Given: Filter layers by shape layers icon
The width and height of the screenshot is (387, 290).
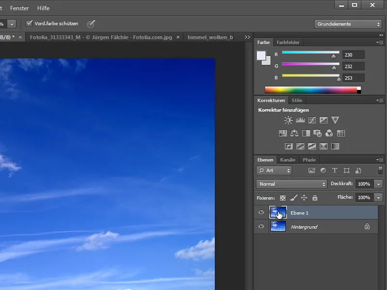Looking at the screenshot, I should [x=346, y=171].
